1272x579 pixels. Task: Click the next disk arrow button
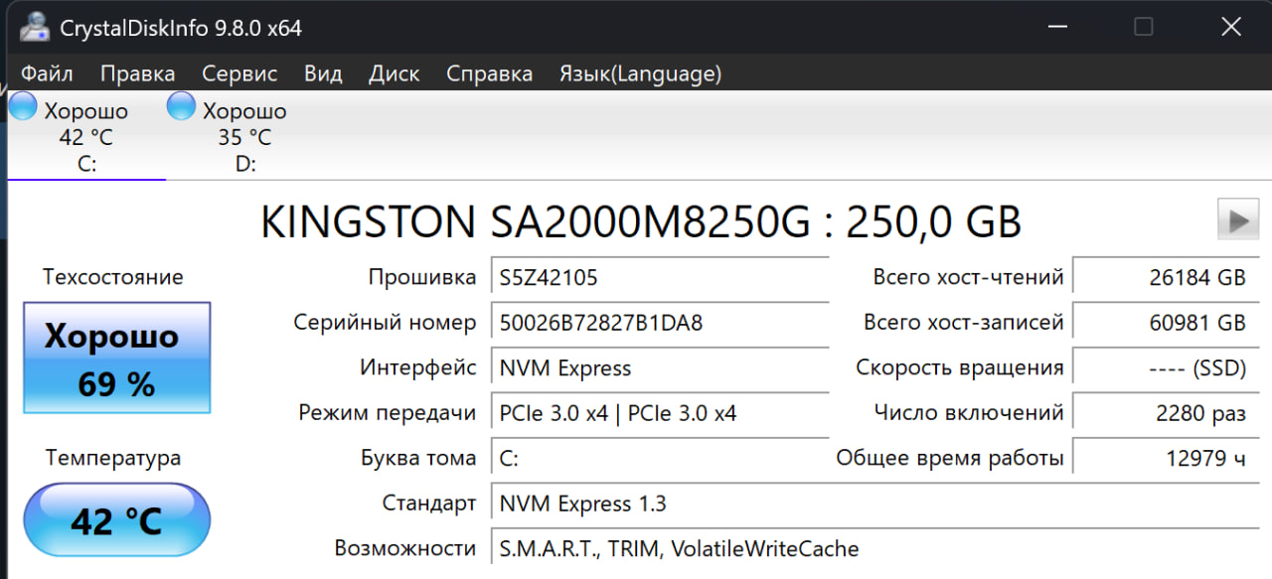[x=1237, y=219]
